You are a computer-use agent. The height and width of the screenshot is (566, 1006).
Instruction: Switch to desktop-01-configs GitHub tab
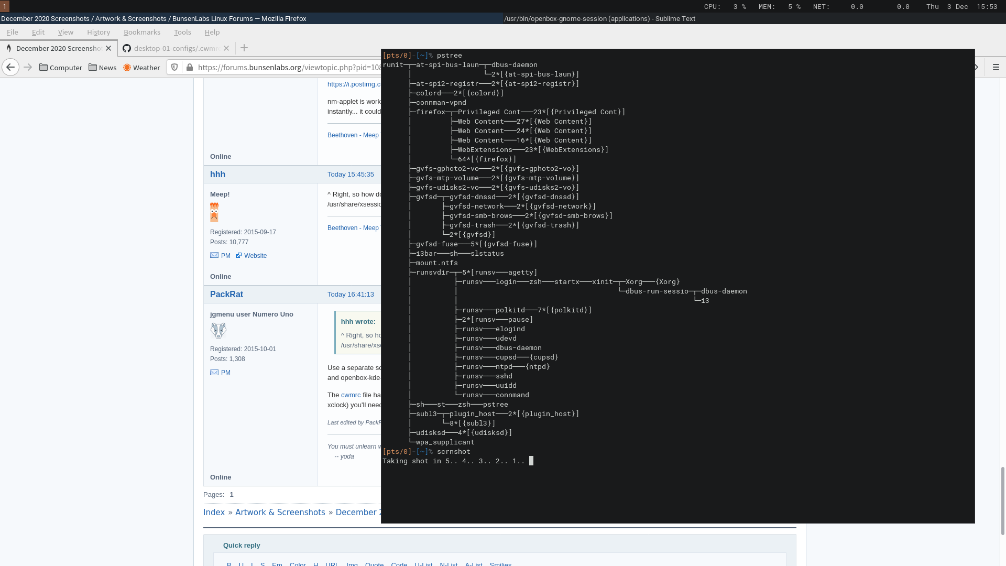[176, 48]
